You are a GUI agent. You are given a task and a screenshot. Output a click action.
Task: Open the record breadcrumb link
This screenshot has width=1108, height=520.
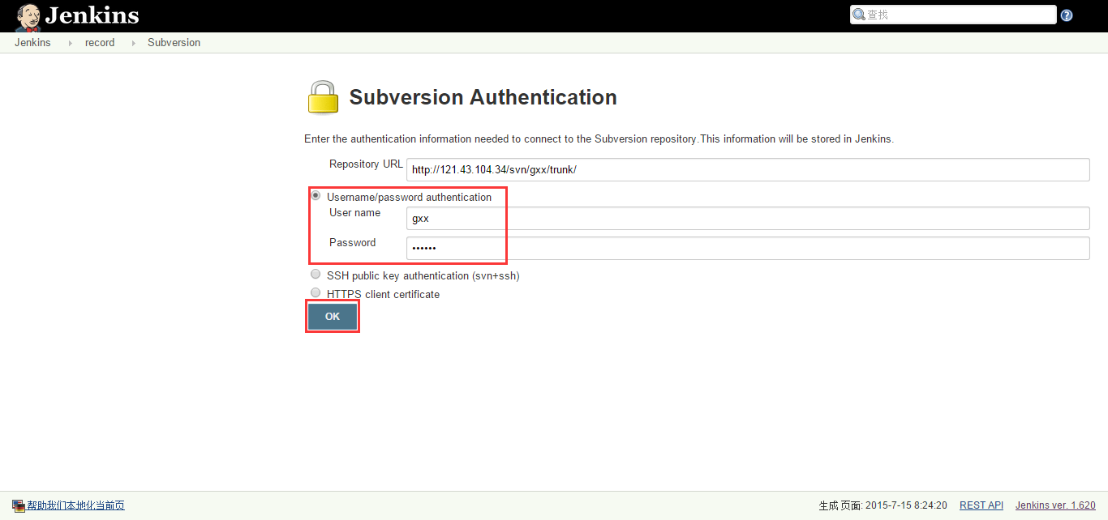(100, 43)
